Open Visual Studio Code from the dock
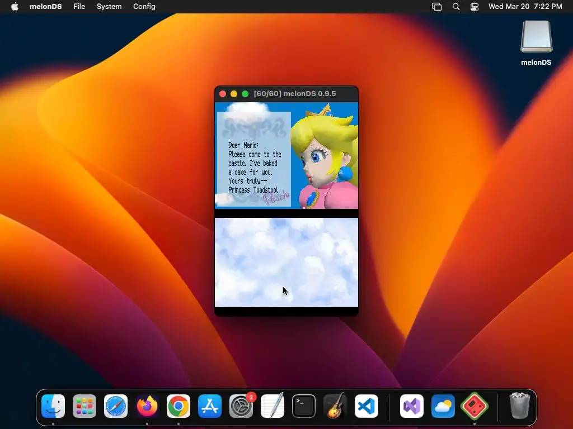This screenshot has height=429, width=573. pyautogui.click(x=366, y=406)
